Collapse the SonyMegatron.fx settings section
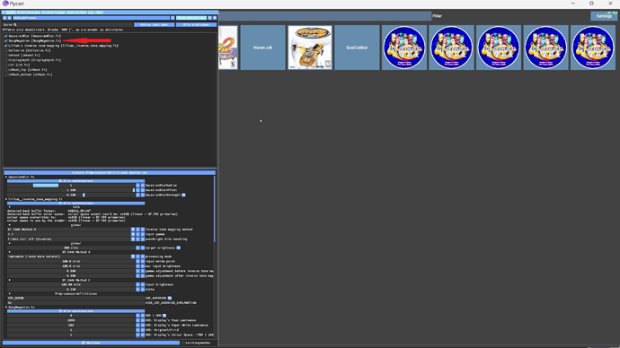 tap(6, 307)
